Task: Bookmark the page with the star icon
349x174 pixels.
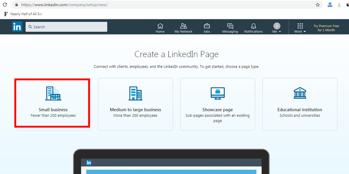Action: point(318,5)
